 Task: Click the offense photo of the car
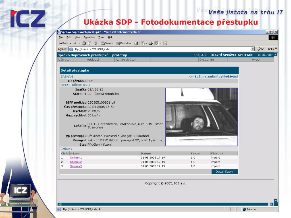click(201, 117)
